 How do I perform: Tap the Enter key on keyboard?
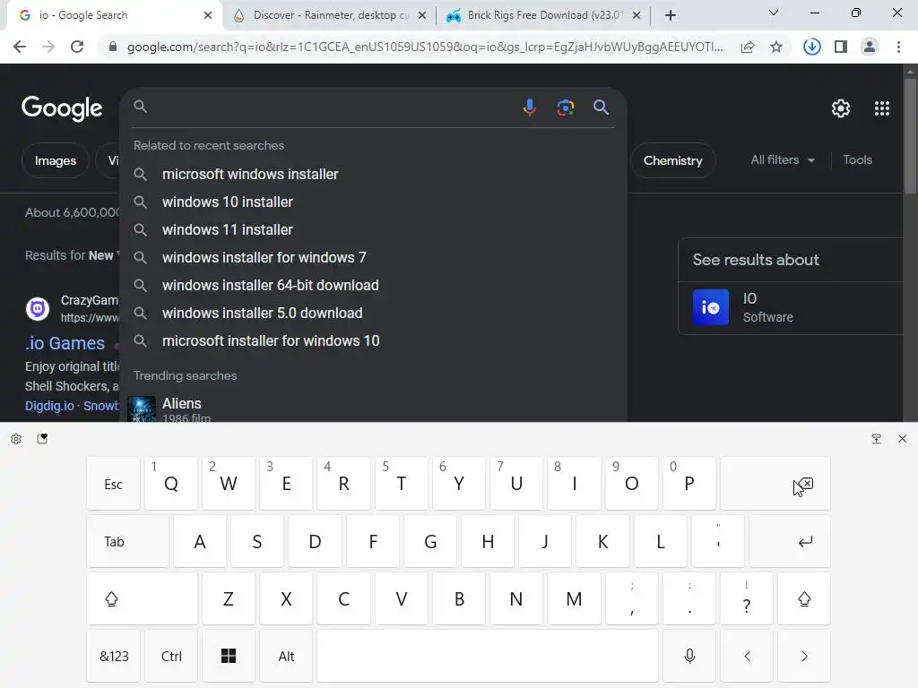[x=789, y=541]
